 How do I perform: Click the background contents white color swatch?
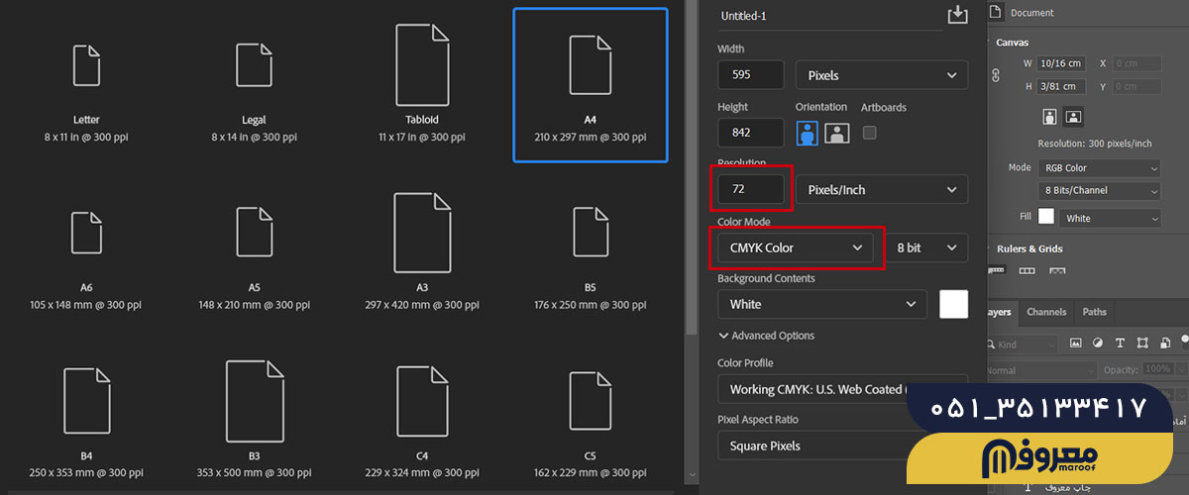[x=953, y=304]
